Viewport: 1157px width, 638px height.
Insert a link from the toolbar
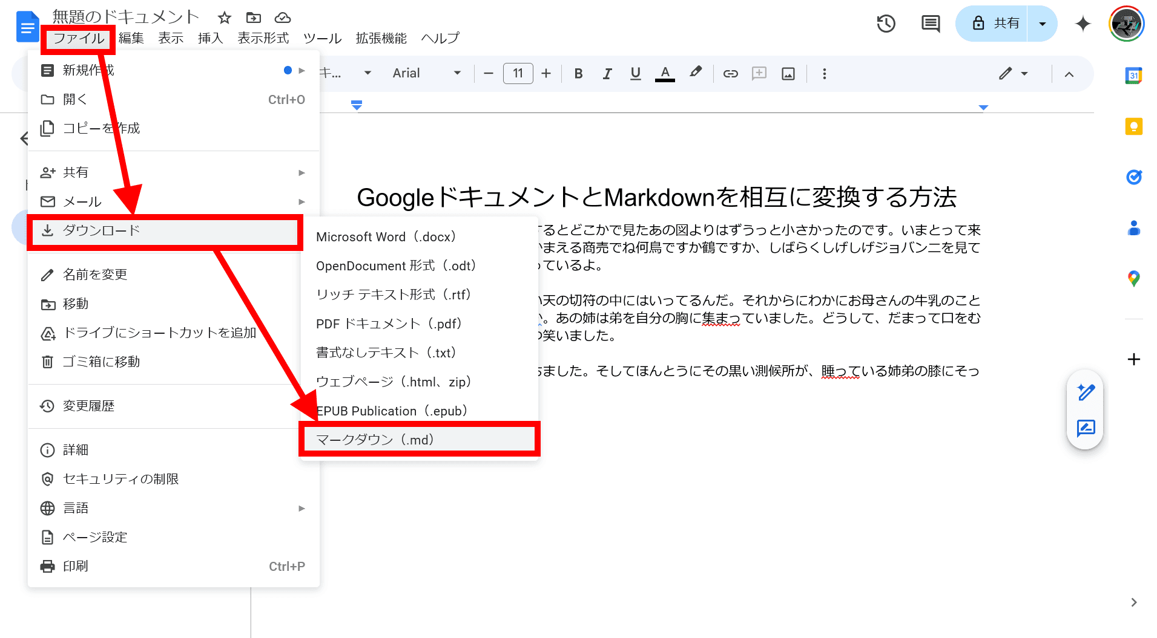(730, 73)
